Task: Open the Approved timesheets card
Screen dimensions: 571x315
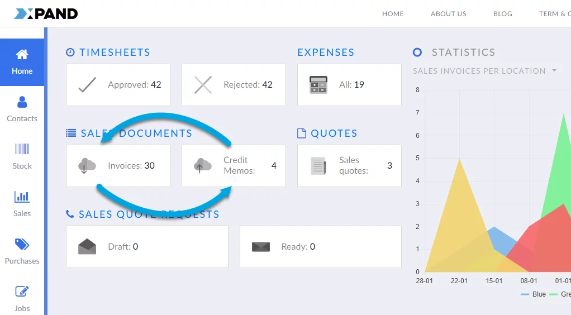Action: pyautogui.click(x=118, y=85)
